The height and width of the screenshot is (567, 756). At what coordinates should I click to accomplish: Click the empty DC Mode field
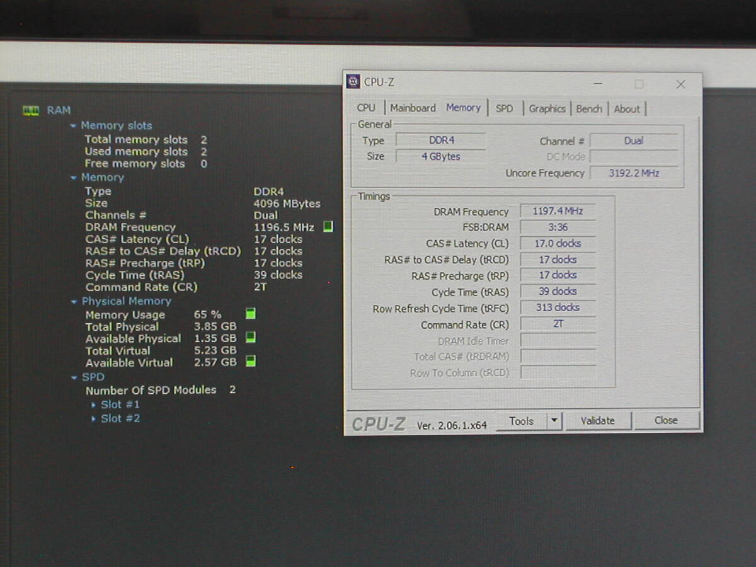634,157
